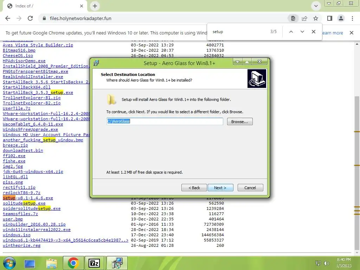Open Windows Explorer from the taskbar
The height and width of the screenshot is (270, 360).
point(52,264)
